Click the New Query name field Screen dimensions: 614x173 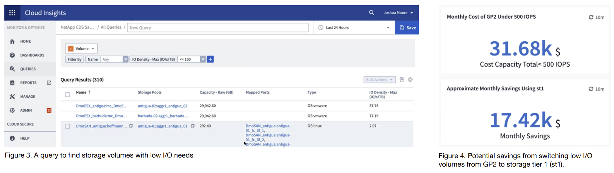coord(218,27)
